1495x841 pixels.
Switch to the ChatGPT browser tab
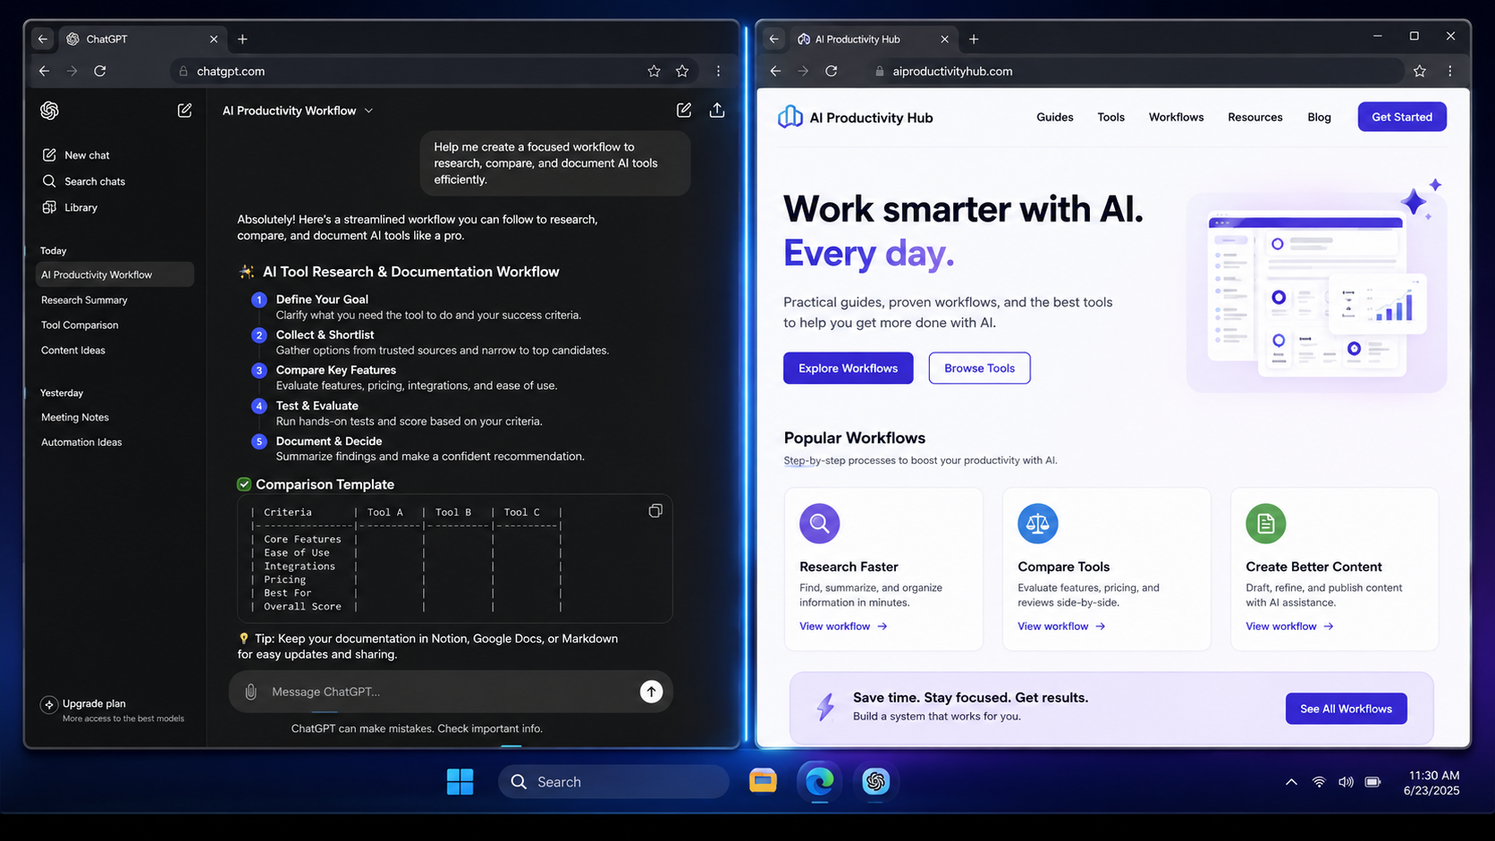click(x=143, y=39)
